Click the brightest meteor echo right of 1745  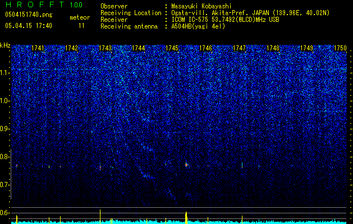186,165
